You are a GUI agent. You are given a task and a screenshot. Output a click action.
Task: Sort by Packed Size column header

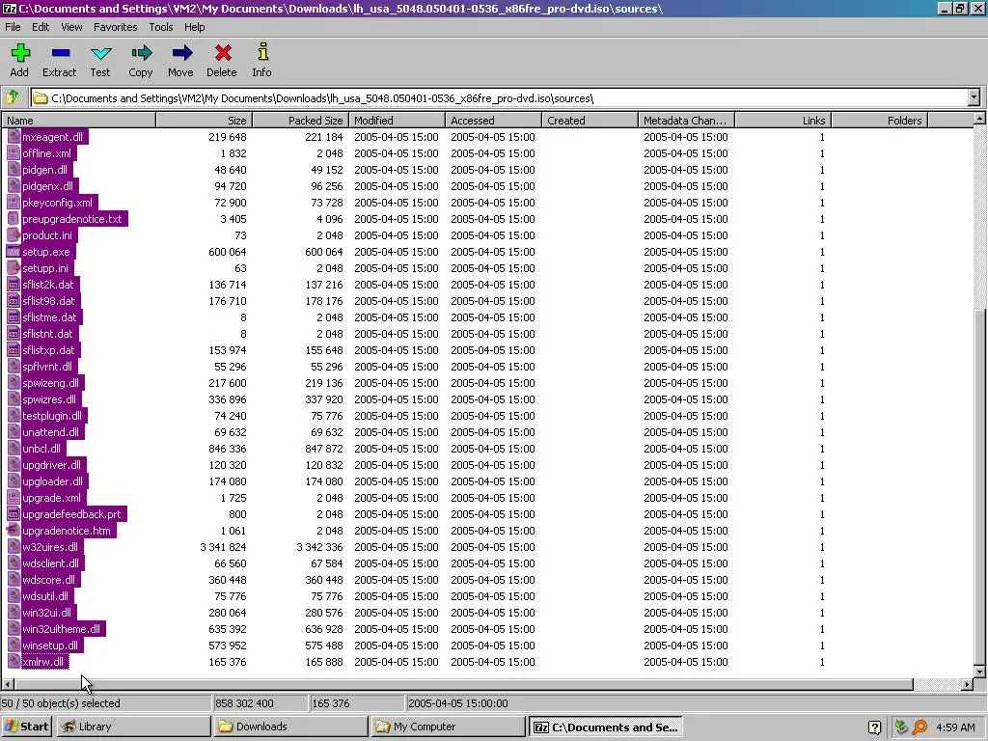301,121
